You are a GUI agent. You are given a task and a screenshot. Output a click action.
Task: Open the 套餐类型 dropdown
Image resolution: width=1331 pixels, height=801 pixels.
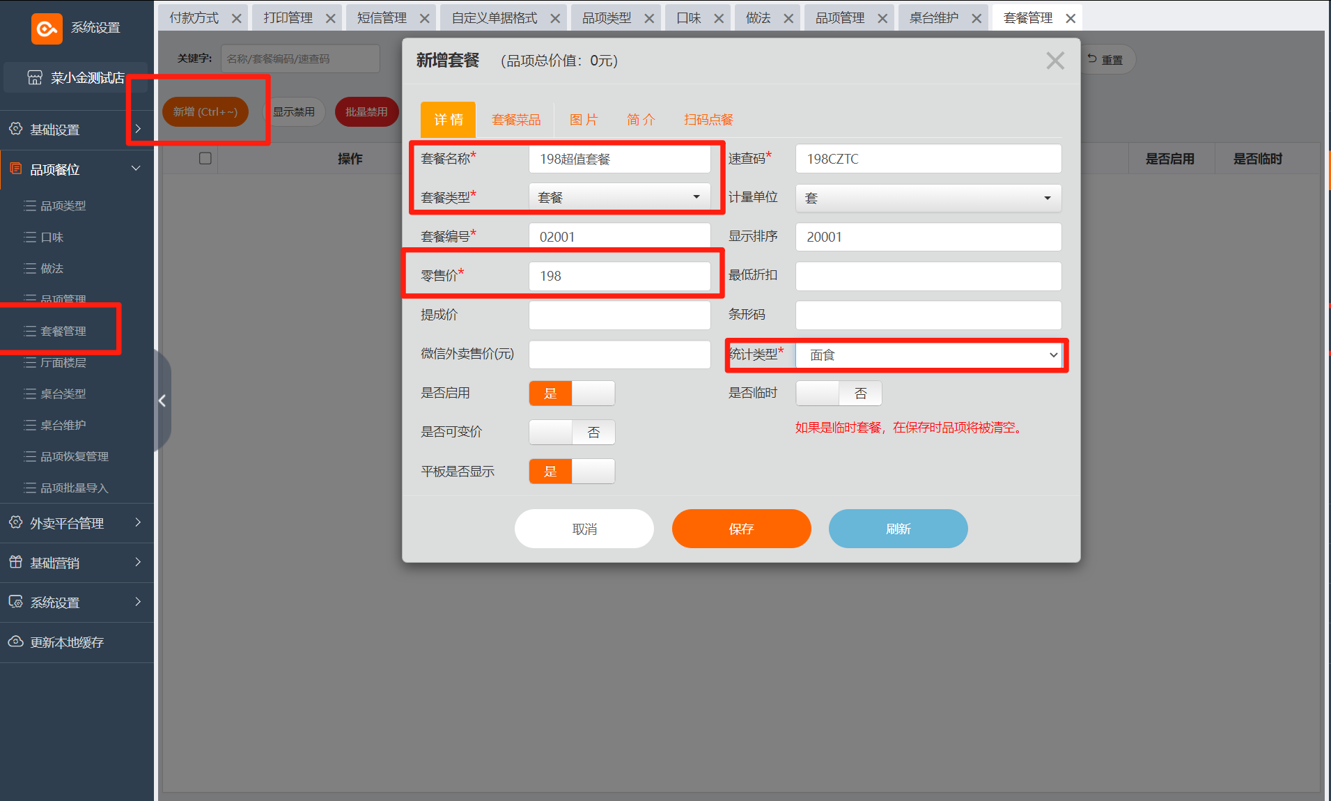(x=619, y=197)
